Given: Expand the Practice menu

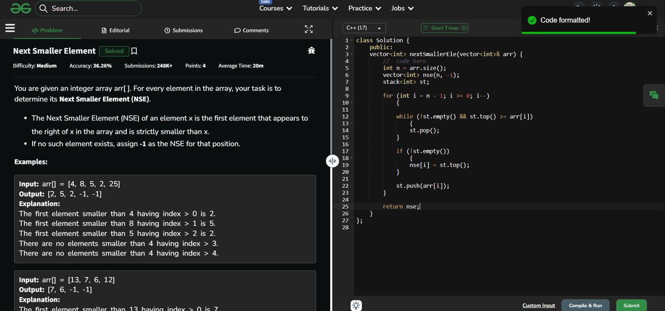Looking at the screenshot, I should (x=365, y=8).
